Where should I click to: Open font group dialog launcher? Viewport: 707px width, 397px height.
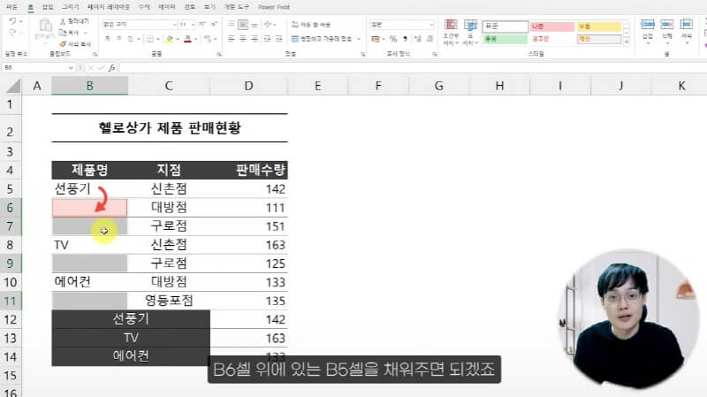click(218, 54)
